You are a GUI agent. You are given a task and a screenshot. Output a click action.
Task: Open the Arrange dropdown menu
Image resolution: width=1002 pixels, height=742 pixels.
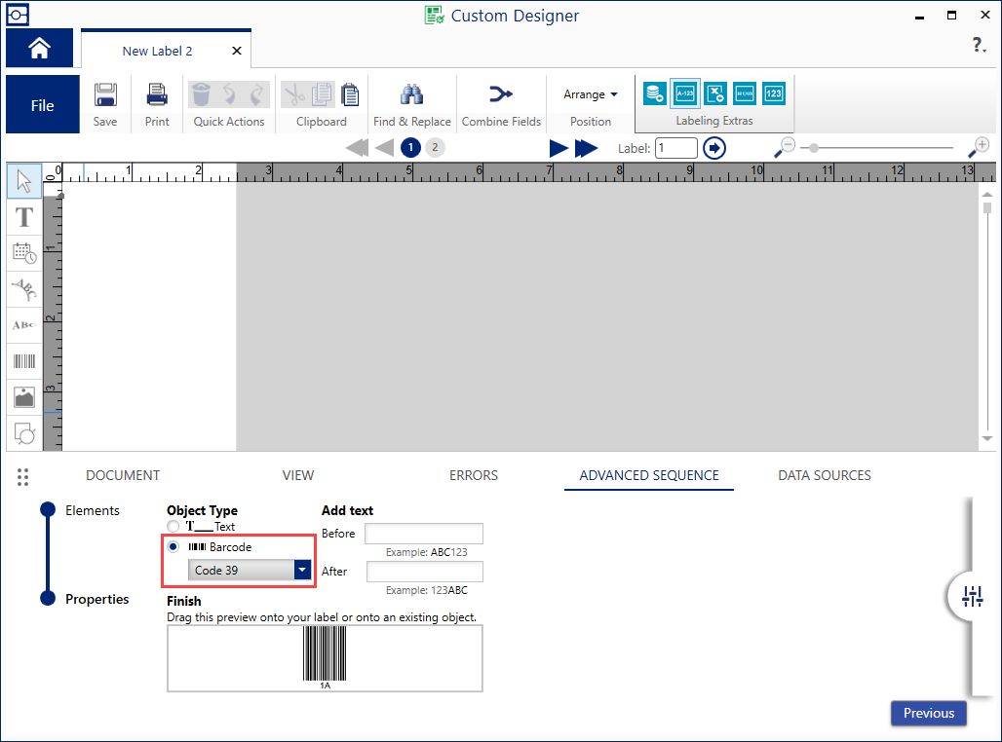[590, 93]
